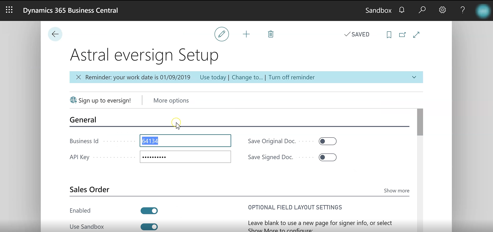The width and height of the screenshot is (493, 232).
Task: Click the notifications bell icon
Action: coord(402,10)
